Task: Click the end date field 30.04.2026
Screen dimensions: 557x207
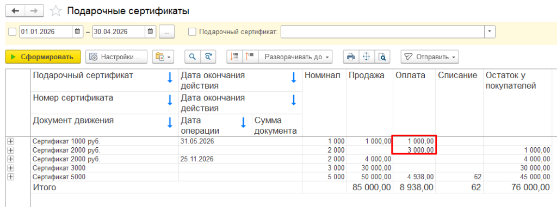Action: [119, 32]
